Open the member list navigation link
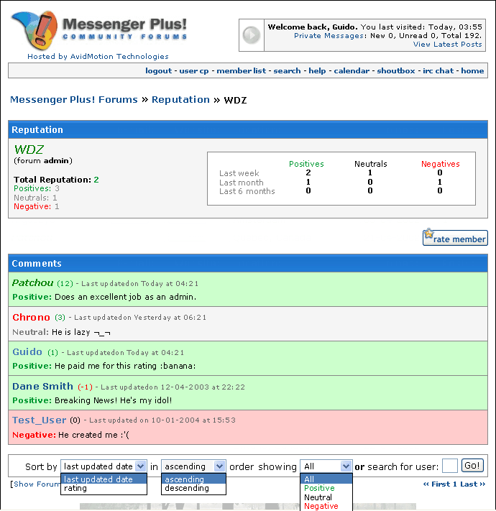 [x=241, y=71]
